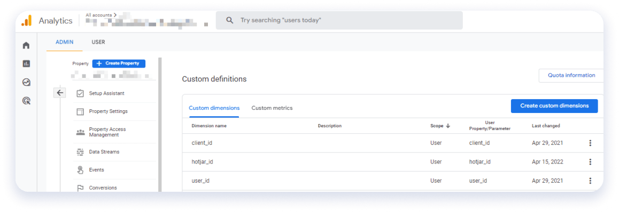Click the Setup Assistant checkmark icon
This screenshot has width=619, height=212.
80,94
